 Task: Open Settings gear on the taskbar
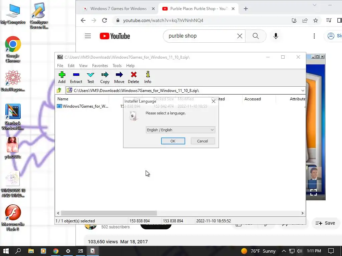click(x=68, y=251)
